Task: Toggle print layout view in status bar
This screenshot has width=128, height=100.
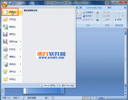Action: coord(84,98)
